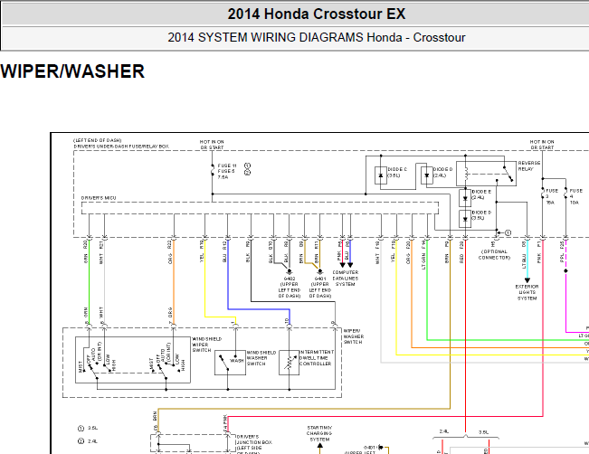Click "HOT IN ON OR START" above Fuse 11

pyautogui.click(x=212, y=145)
